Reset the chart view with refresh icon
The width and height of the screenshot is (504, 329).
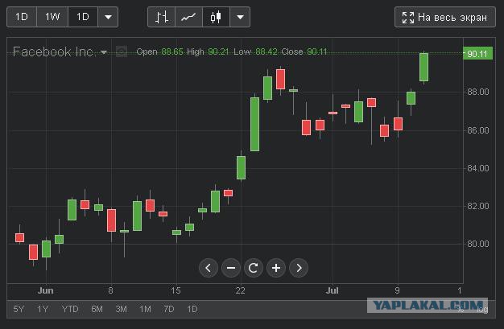tap(254, 268)
